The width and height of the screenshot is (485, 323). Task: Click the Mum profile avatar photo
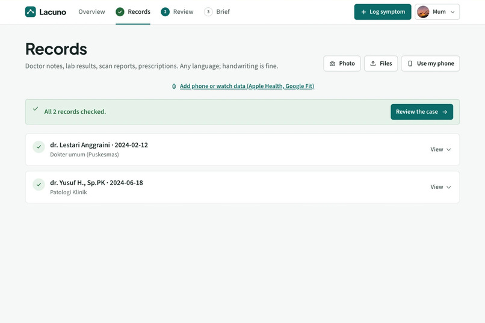(423, 12)
